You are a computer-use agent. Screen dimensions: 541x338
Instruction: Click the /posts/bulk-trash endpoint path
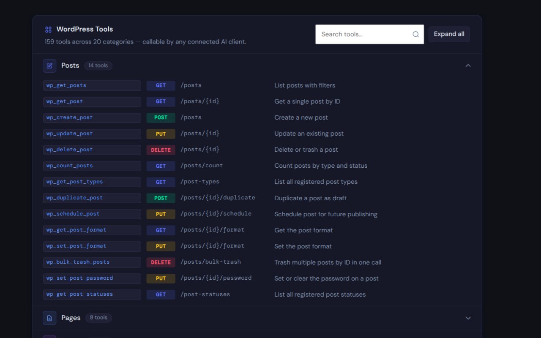click(210, 262)
